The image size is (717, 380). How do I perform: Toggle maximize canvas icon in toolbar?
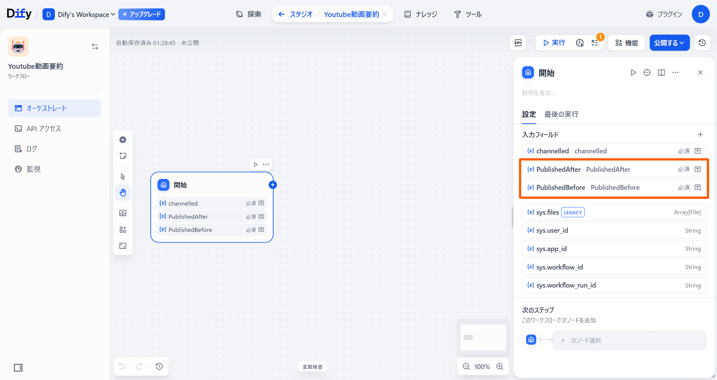pos(123,246)
